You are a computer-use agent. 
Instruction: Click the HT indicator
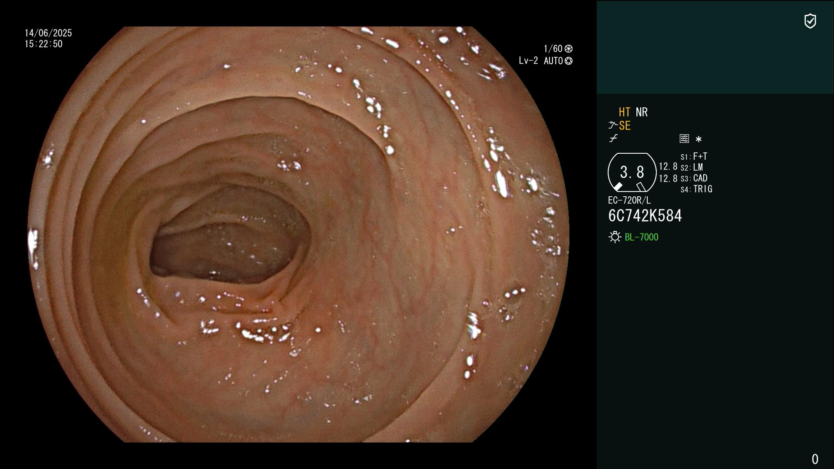click(x=625, y=112)
